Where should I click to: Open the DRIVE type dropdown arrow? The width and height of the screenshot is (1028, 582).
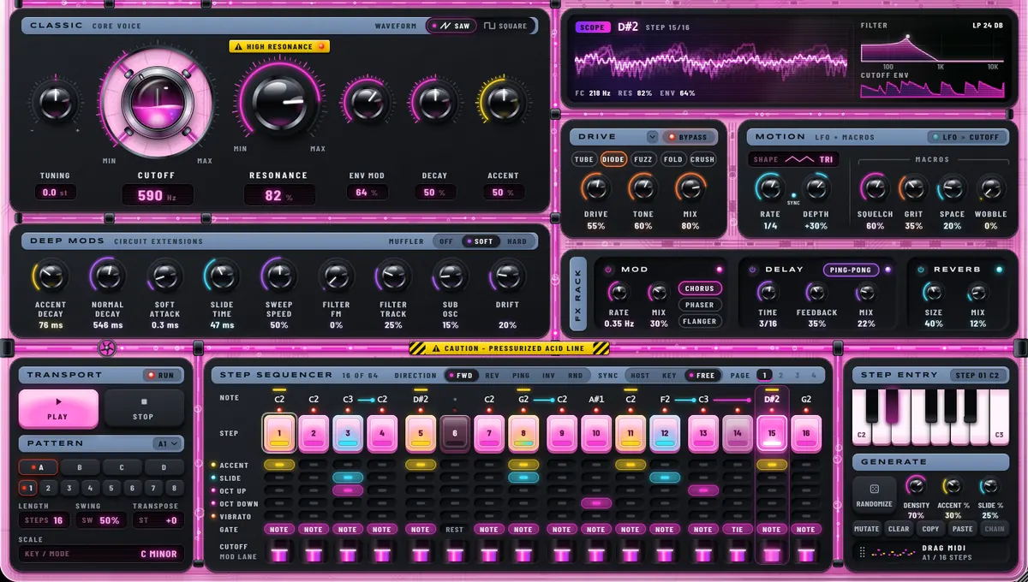pos(652,137)
